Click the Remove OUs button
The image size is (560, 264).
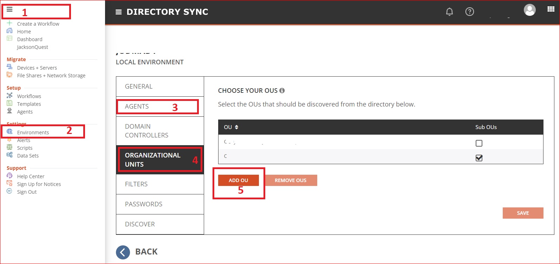point(291,180)
